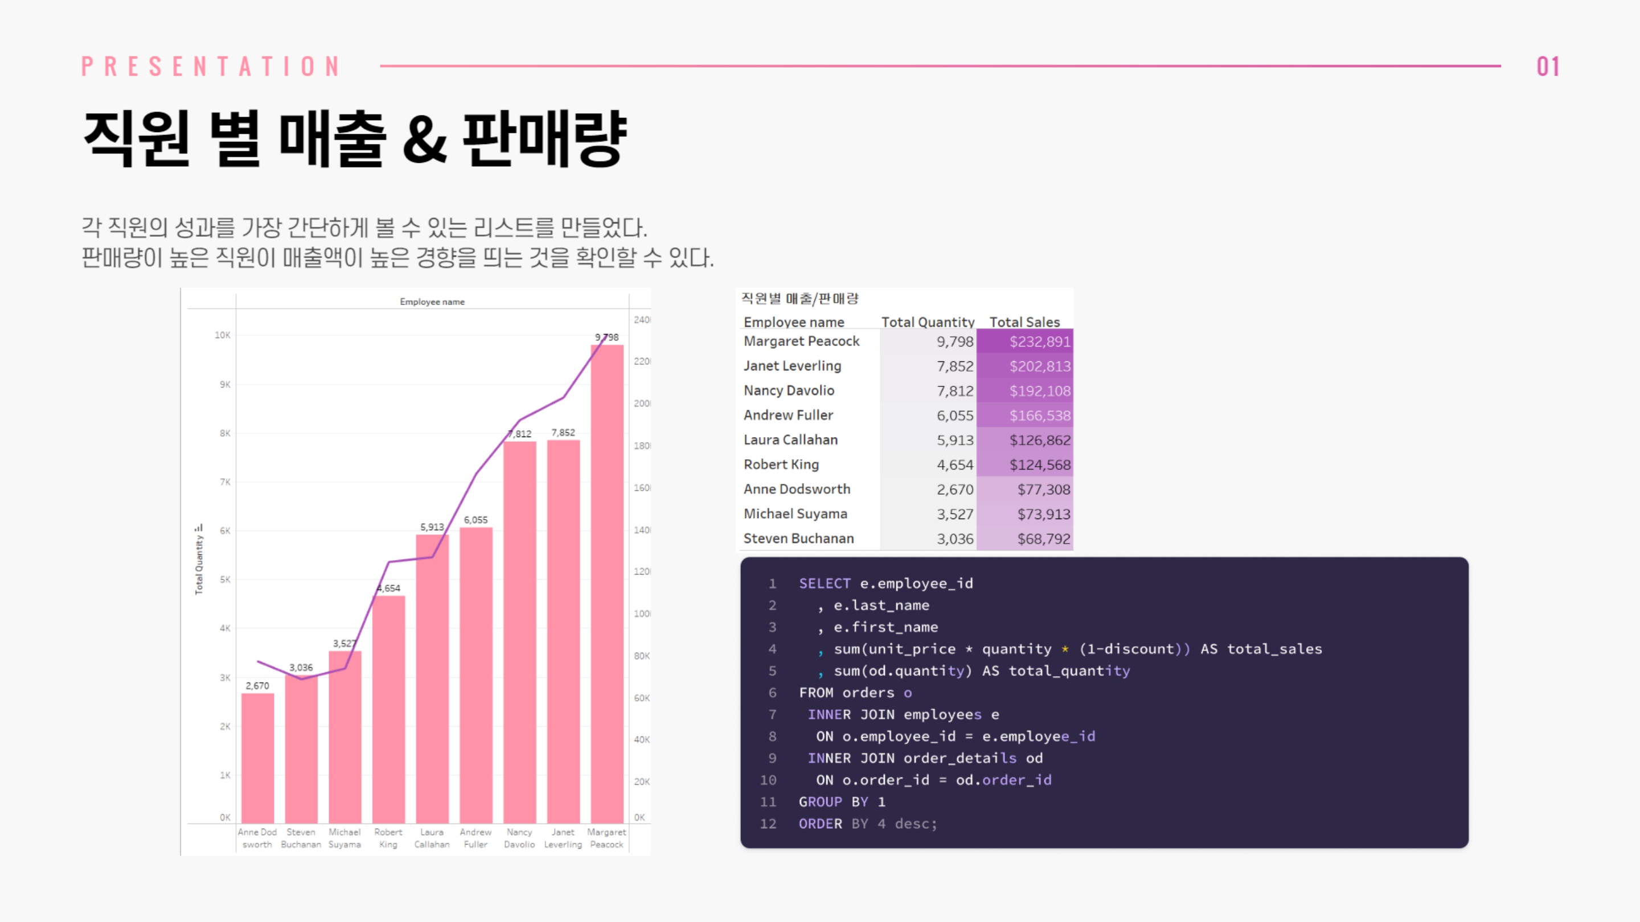Click the sort icon beside Total Quantity axis
Screen dimensions: 1640x922
pos(199,528)
